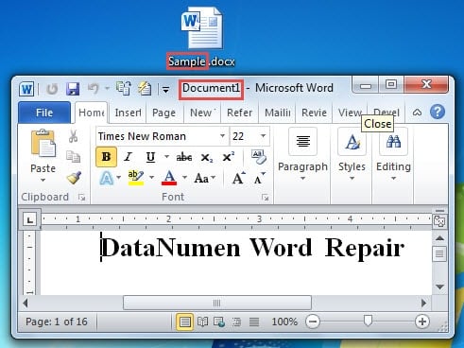
Task: Apply red font color
Action: click(169, 178)
